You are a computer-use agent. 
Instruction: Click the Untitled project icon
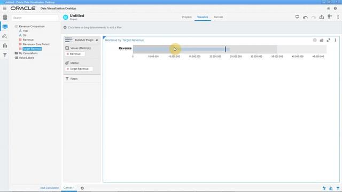pos(66,17)
